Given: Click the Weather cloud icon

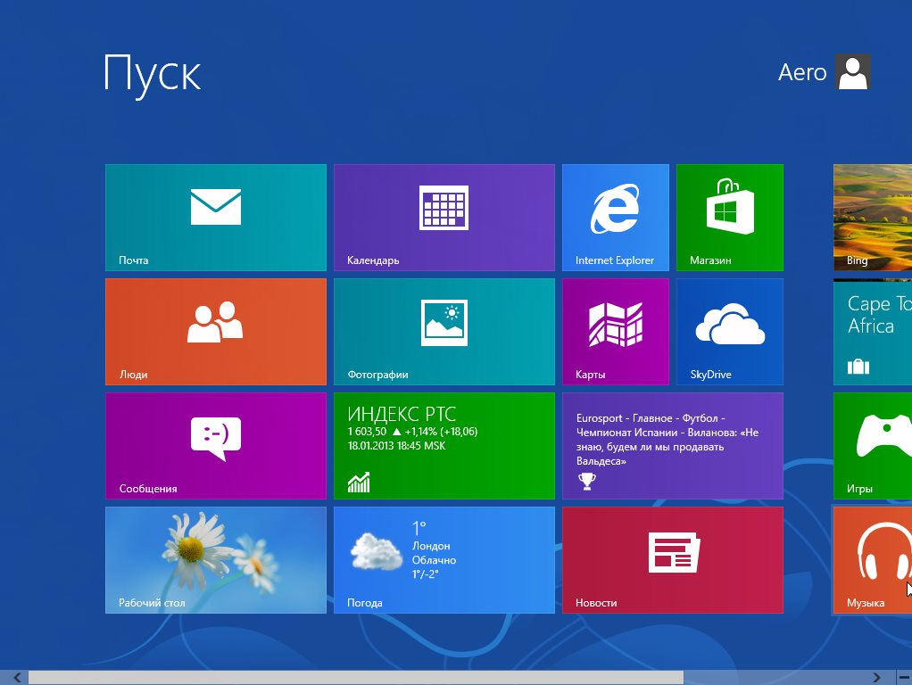Looking at the screenshot, I should click(x=377, y=551).
